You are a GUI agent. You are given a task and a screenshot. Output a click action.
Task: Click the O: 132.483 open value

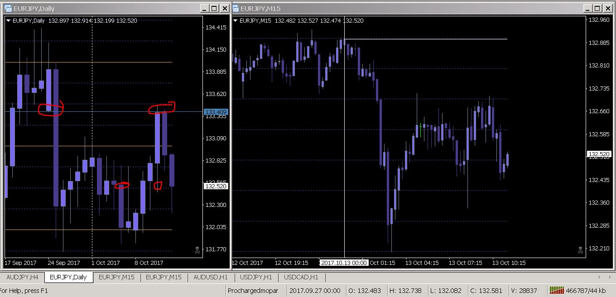364,291
